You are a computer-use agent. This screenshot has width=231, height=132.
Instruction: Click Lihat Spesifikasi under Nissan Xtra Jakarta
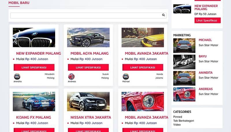click(88, 130)
